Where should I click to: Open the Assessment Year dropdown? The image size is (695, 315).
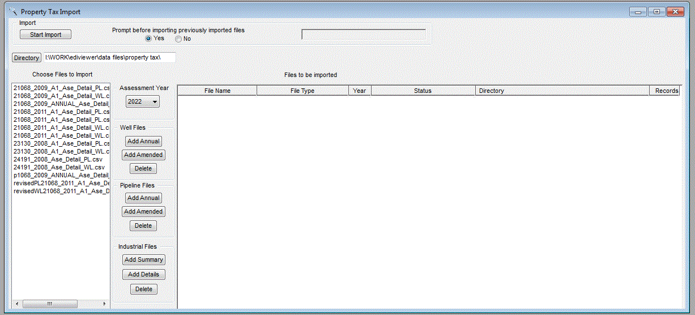click(x=143, y=101)
